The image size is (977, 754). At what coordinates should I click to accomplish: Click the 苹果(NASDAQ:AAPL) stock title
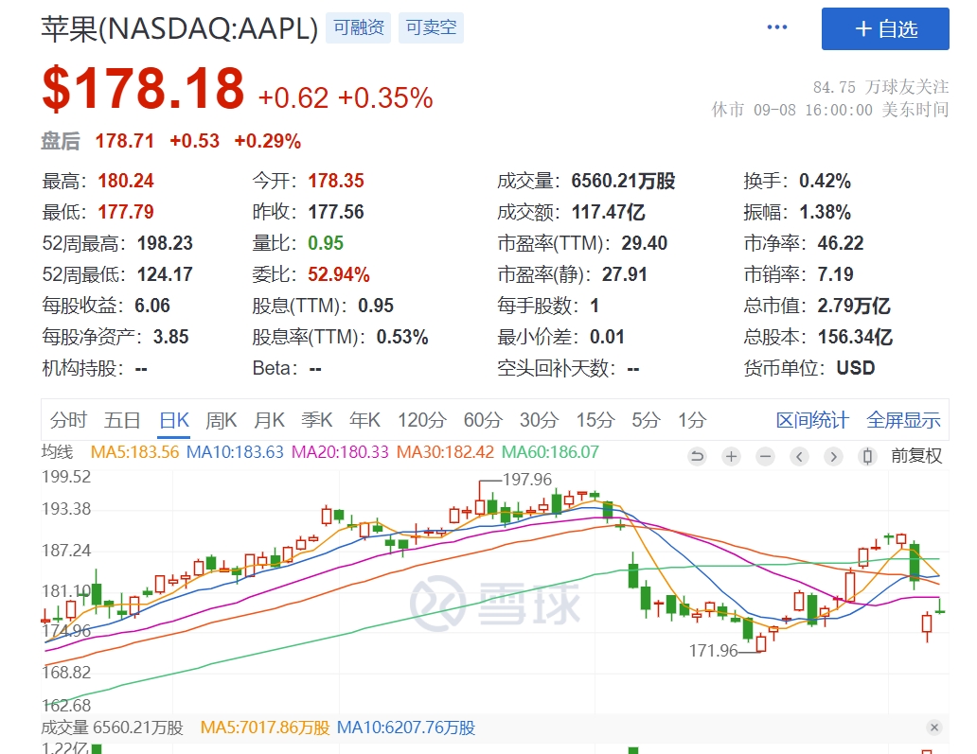pos(180,28)
